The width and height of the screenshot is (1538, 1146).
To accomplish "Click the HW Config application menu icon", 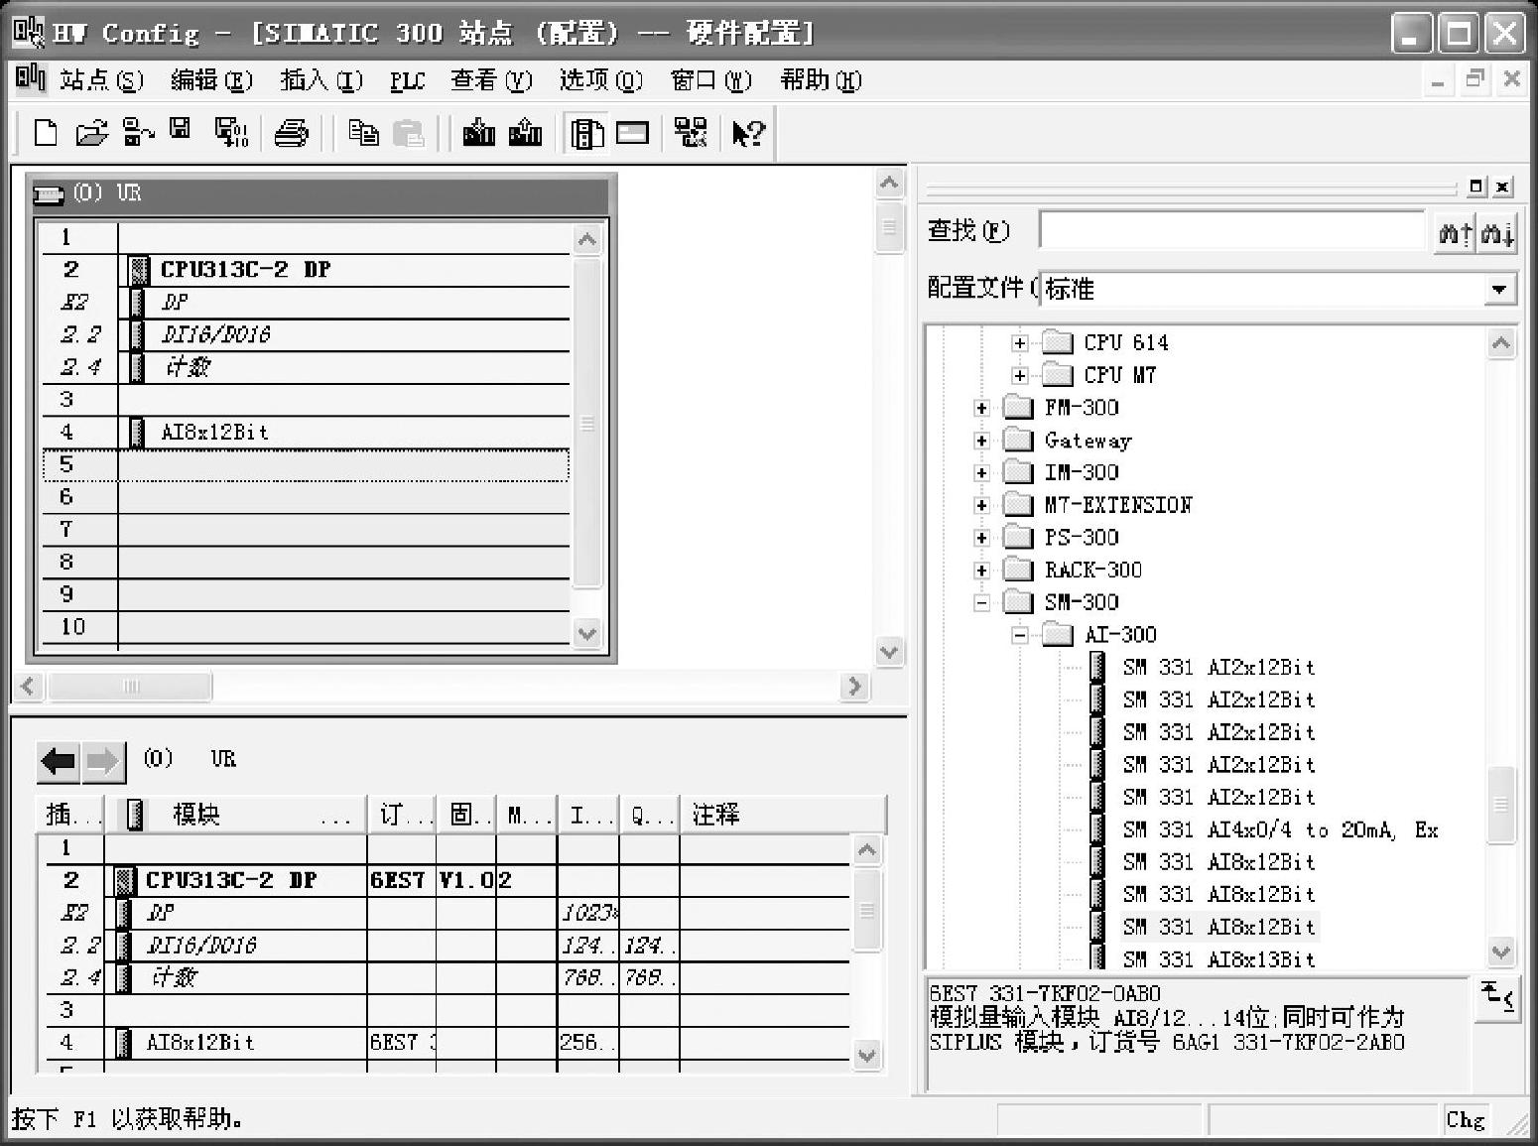I will click(28, 33).
